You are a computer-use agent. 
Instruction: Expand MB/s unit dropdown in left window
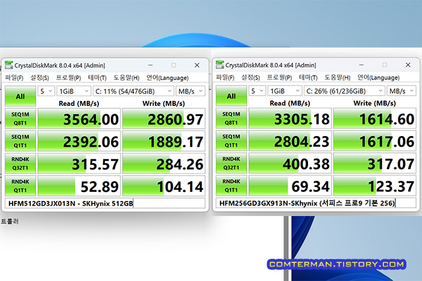[x=191, y=91]
